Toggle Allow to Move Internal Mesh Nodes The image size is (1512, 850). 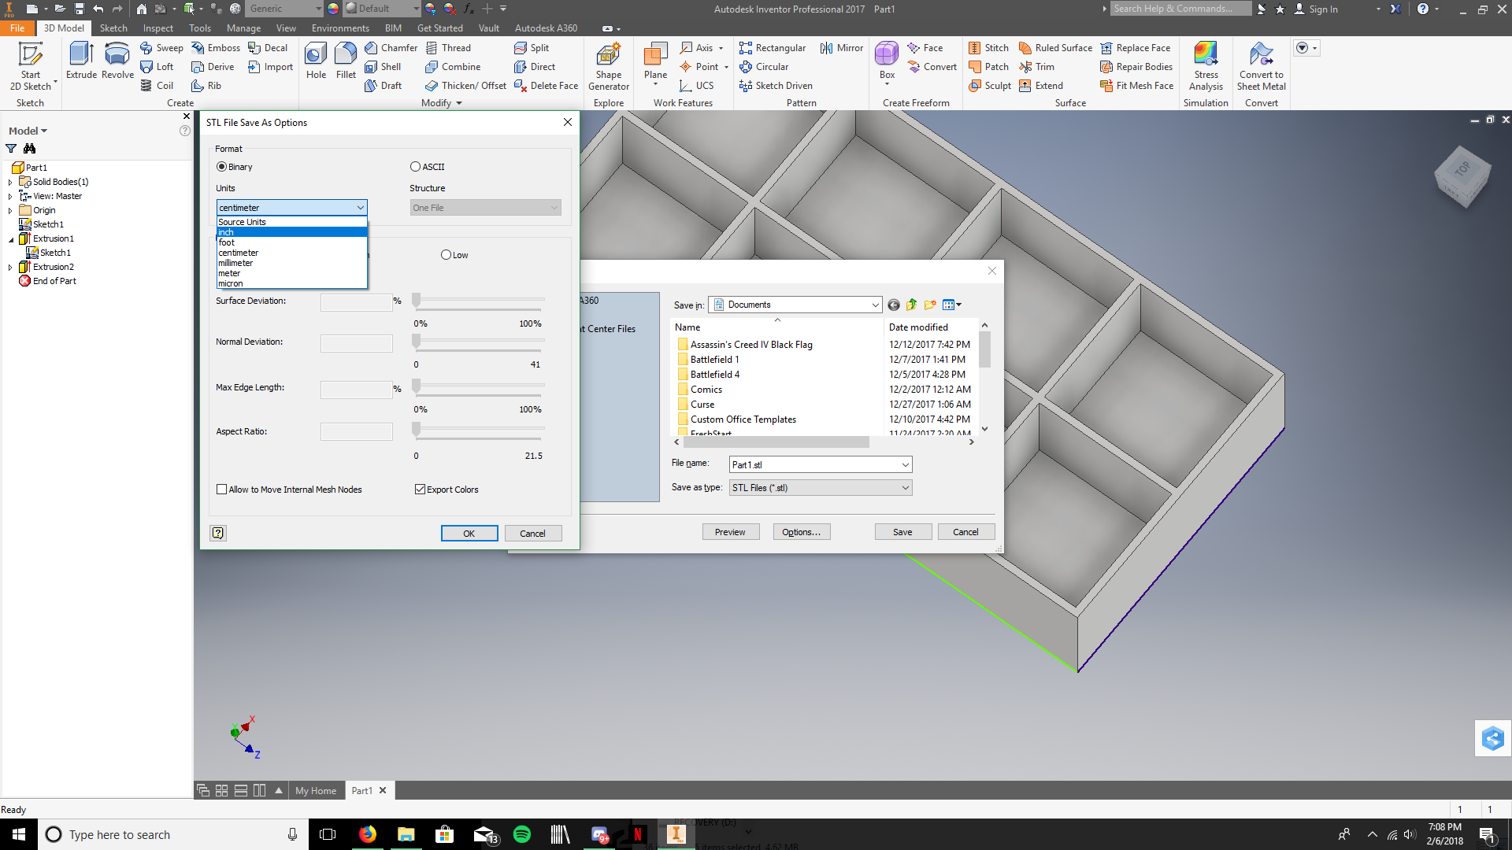[221, 489]
